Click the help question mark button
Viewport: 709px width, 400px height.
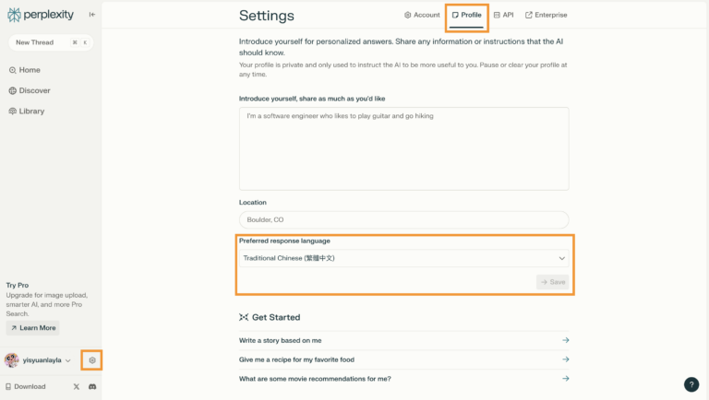point(691,384)
